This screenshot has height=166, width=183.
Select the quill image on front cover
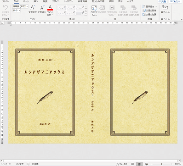45,98
